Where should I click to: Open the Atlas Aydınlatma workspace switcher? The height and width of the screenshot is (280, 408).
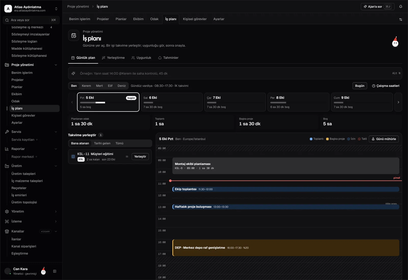pyautogui.click(x=31, y=9)
